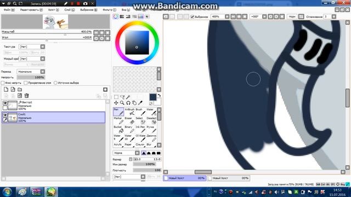This screenshot has height=197, width=351.
Task: Toggle the swatches panel button
Action: coord(141,16)
